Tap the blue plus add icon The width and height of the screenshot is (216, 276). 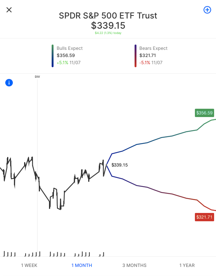point(207,10)
